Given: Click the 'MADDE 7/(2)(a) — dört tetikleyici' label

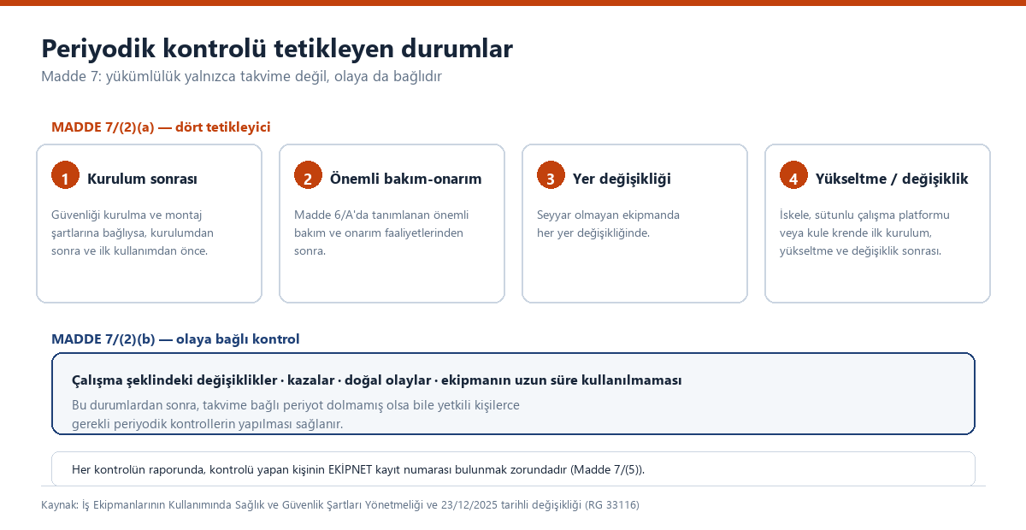Looking at the screenshot, I should point(161,127).
